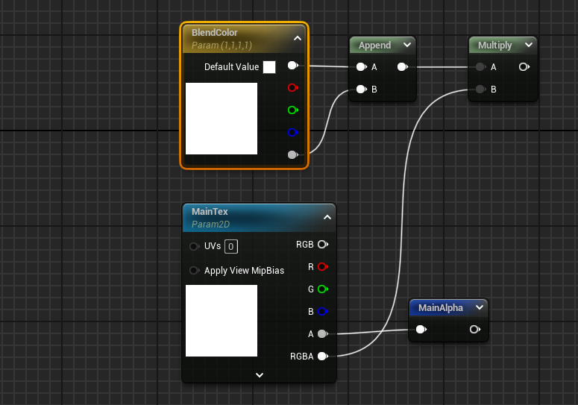
Task: Click the red R output pin on MainTex
Action: (x=322, y=266)
